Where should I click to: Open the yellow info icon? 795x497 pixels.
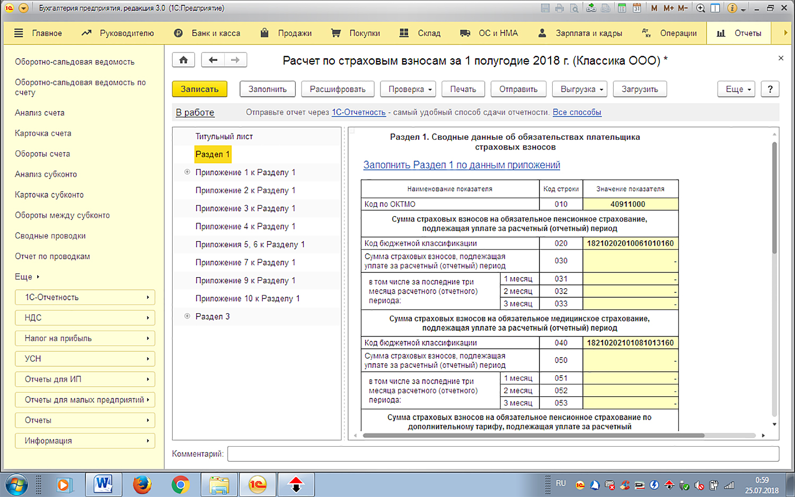732,8
